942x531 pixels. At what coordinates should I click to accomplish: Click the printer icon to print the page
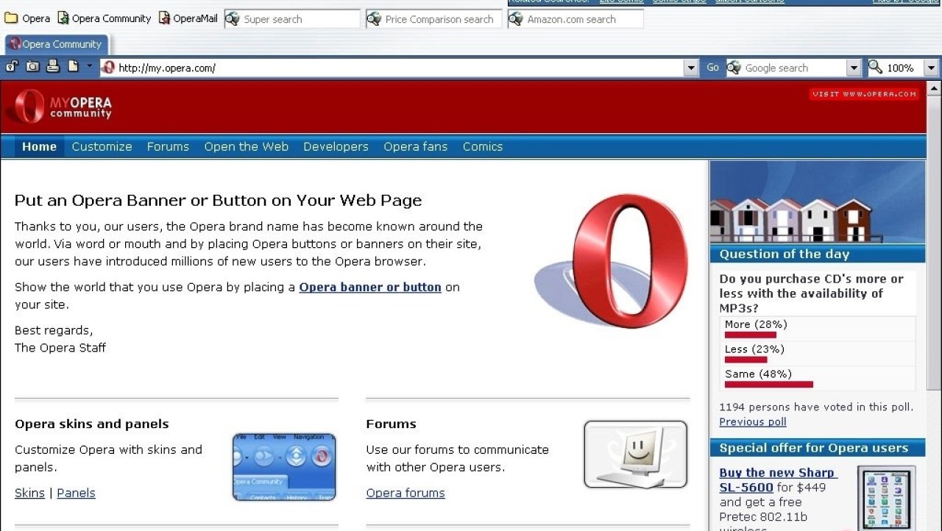point(53,67)
